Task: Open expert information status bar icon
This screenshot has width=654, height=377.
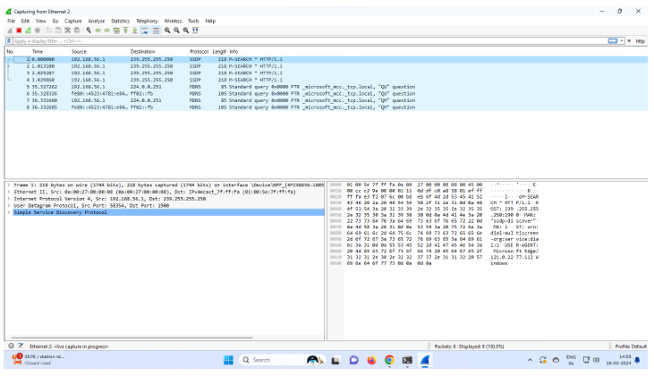Action: pos(12,346)
